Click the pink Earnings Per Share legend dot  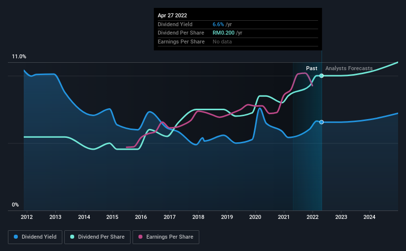point(140,237)
